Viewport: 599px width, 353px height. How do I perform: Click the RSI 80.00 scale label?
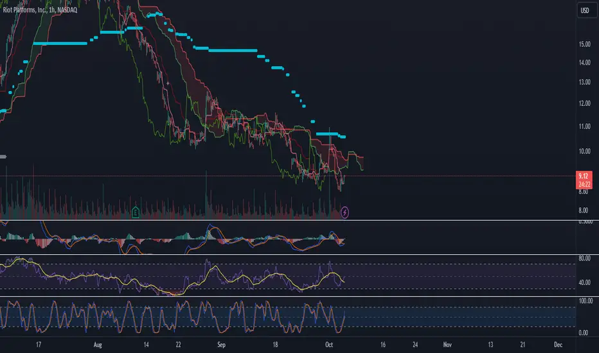pos(584,259)
